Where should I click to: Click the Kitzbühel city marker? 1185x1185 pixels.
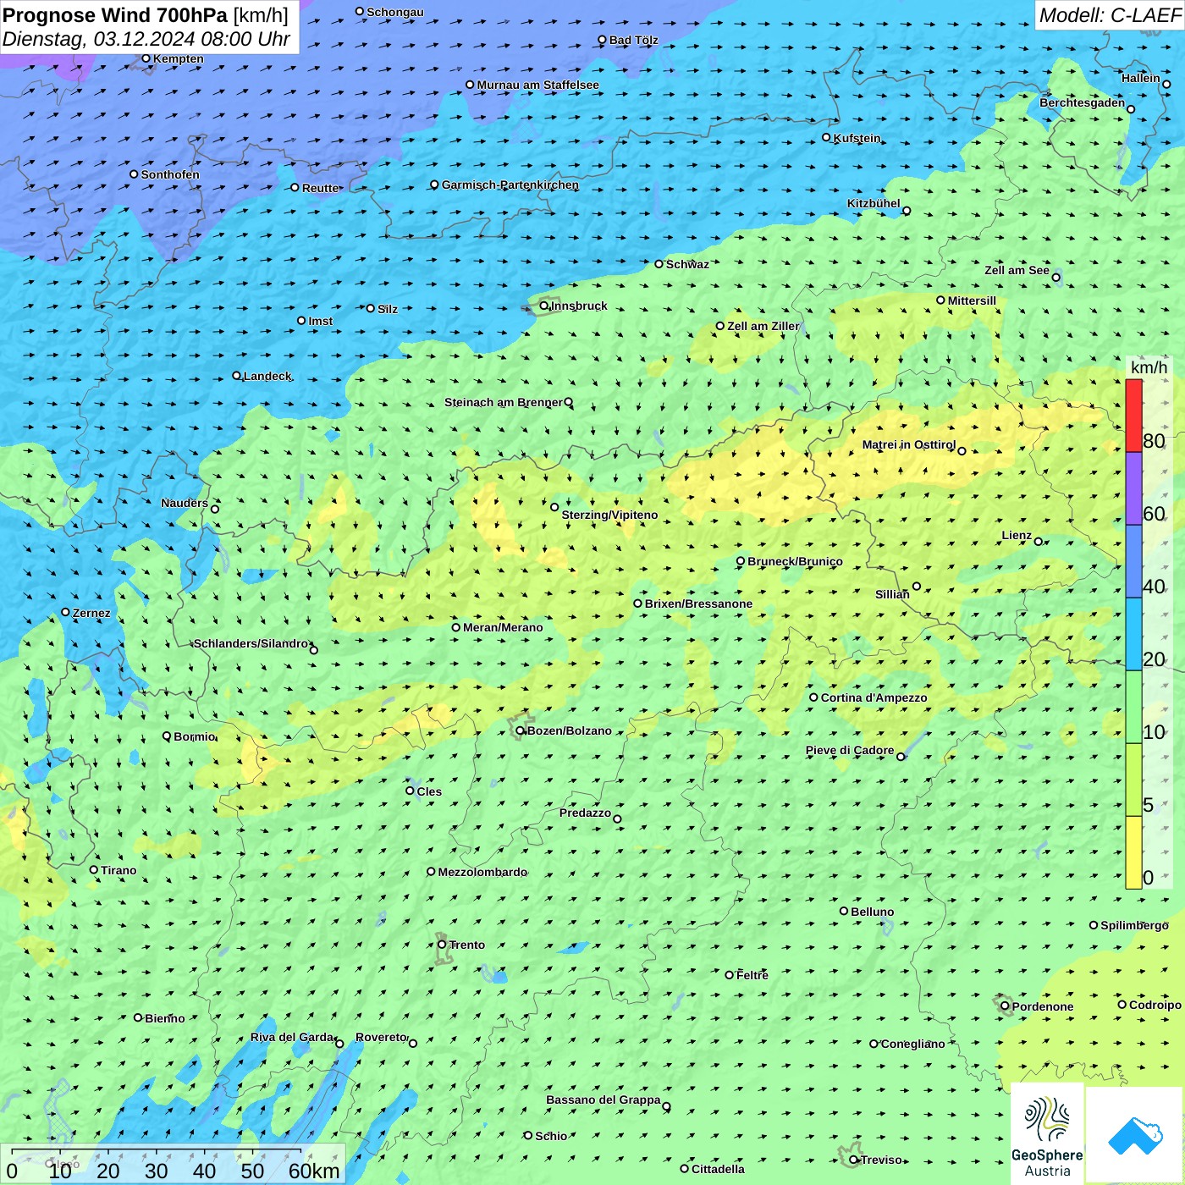907,211
